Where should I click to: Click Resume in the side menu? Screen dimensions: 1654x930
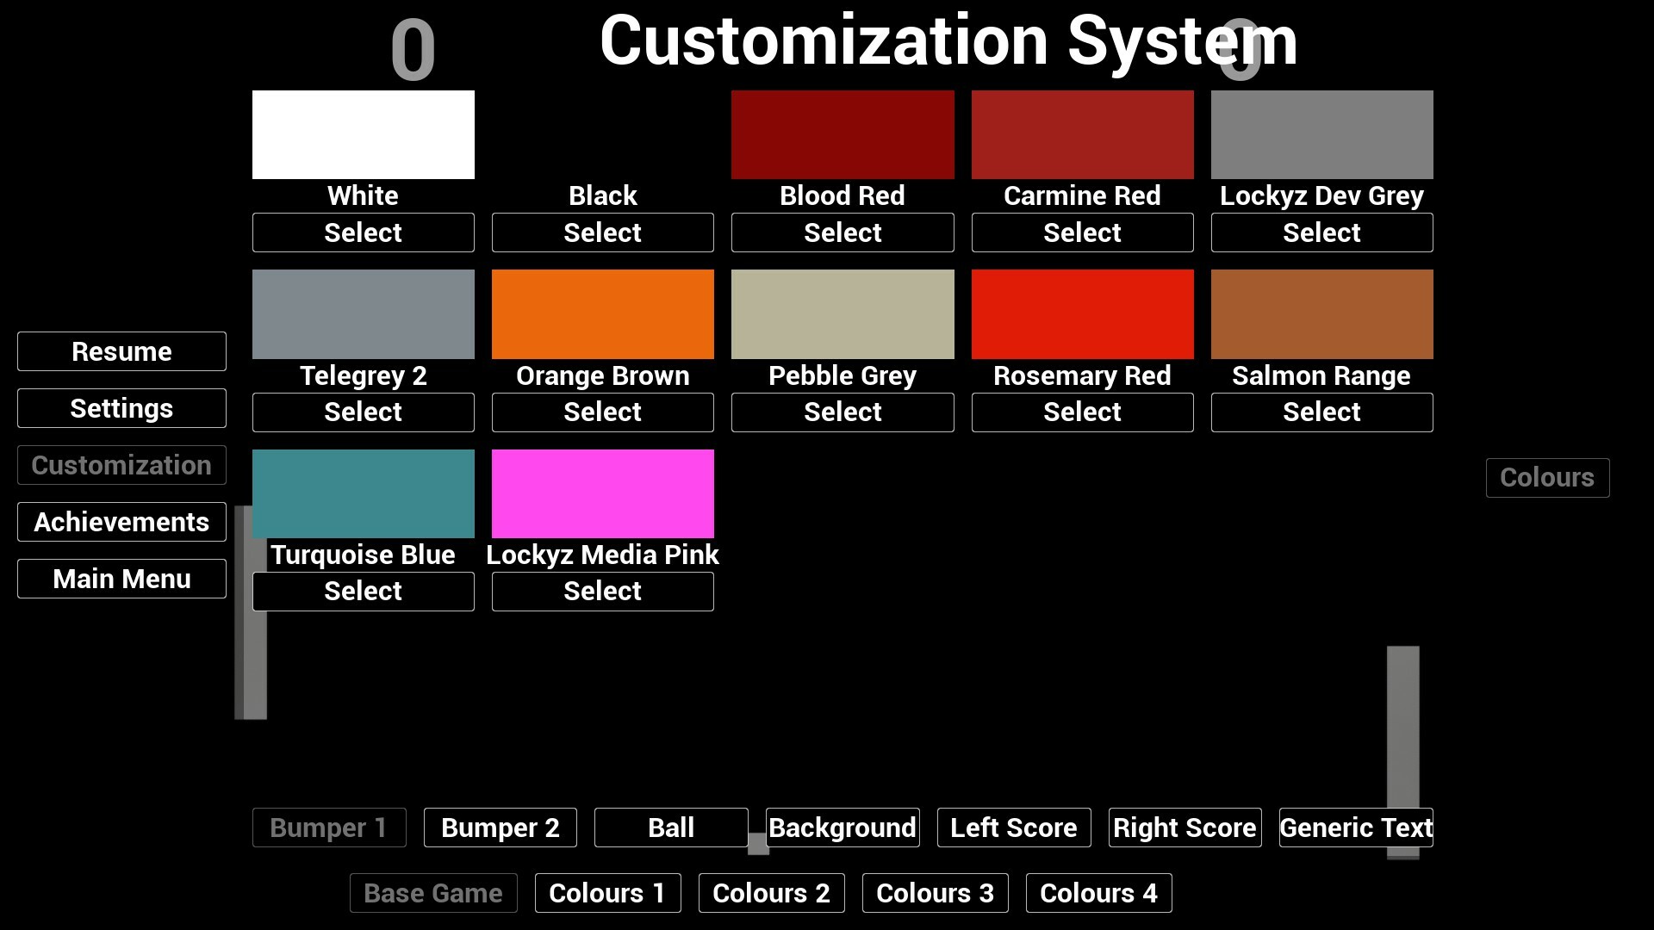[x=121, y=351]
